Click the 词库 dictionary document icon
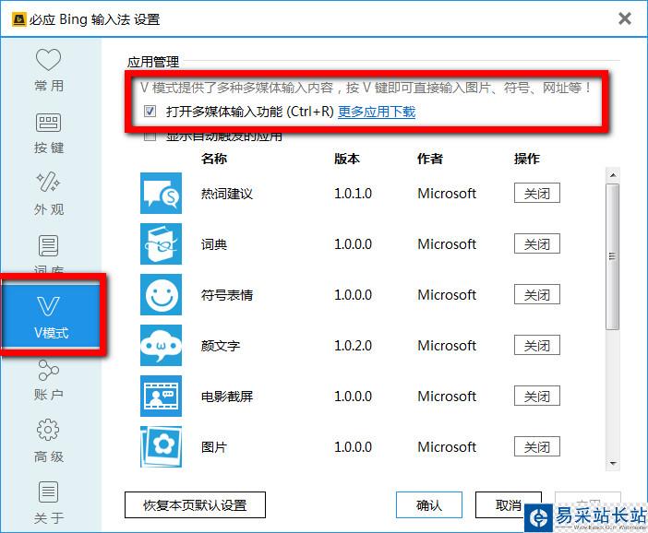The height and width of the screenshot is (533, 648). [x=48, y=245]
